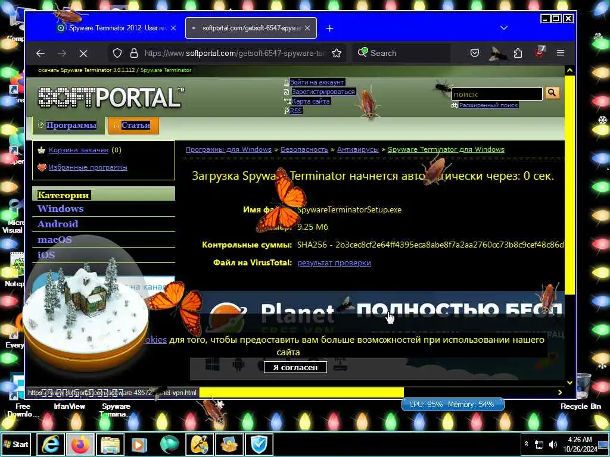
Task: Click the download basket icon
Action: 42,150
